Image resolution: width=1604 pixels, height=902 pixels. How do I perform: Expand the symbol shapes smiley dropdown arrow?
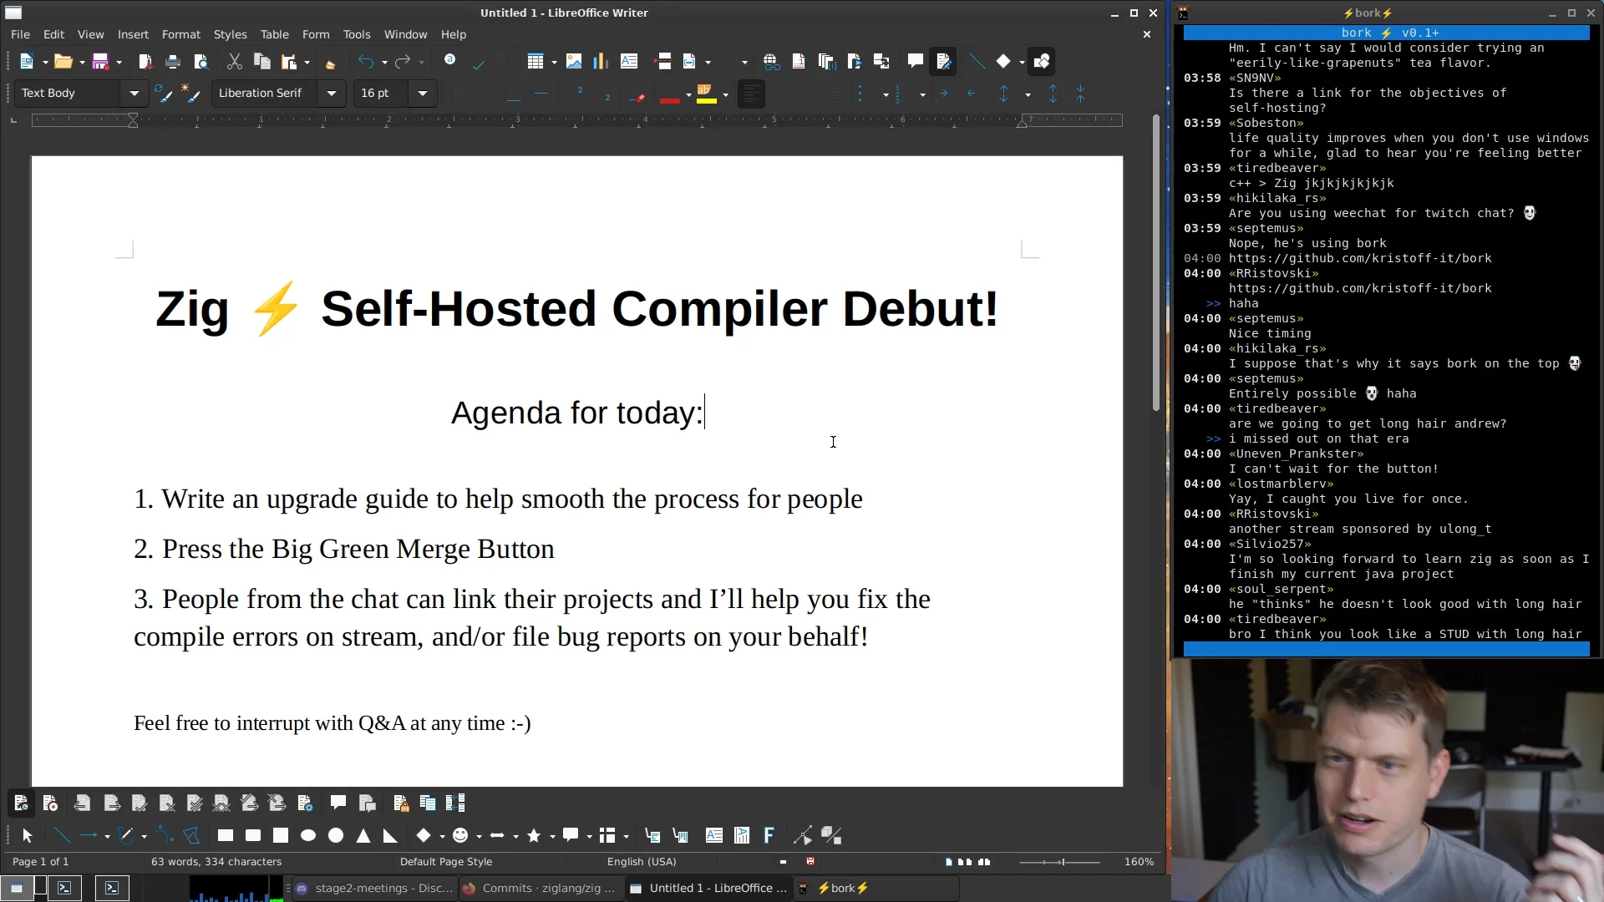click(479, 837)
